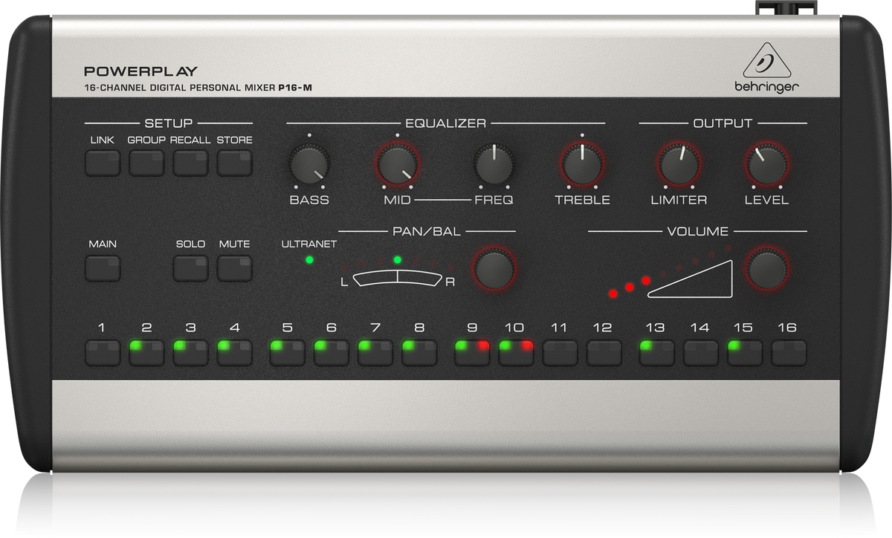Viewport: 892px width, 538px height.
Task: Click the green ULTRANET status LED
Action: [x=309, y=259]
